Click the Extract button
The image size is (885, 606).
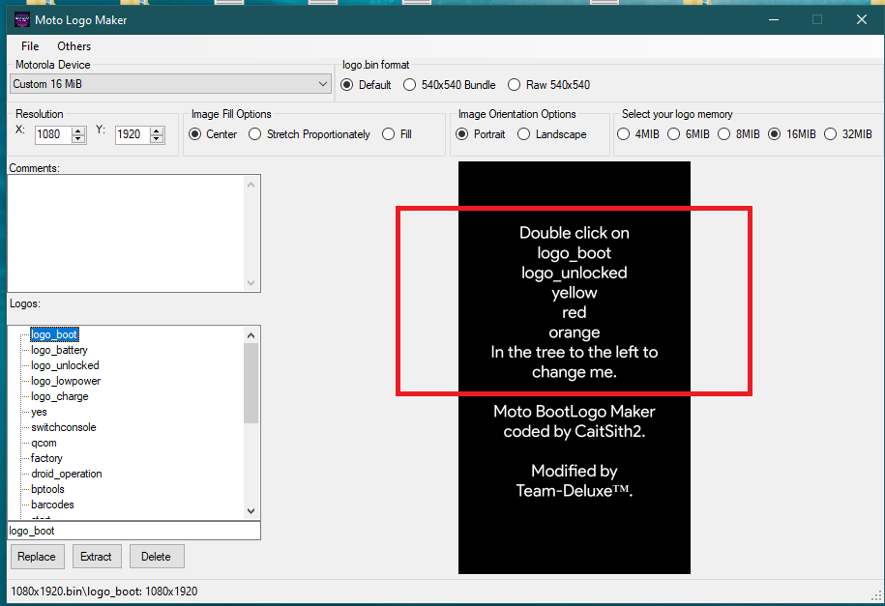(x=96, y=557)
